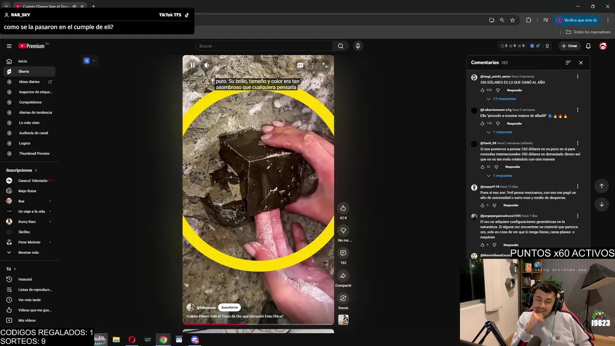Like the Short with 42 K likes
Viewport: 615px width, 346px height.
343,208
